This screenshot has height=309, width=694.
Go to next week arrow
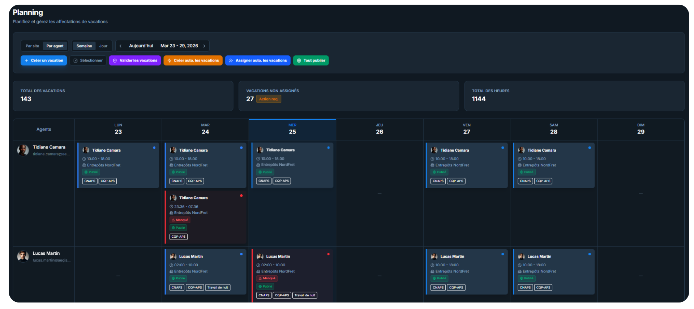pos(204,46)
